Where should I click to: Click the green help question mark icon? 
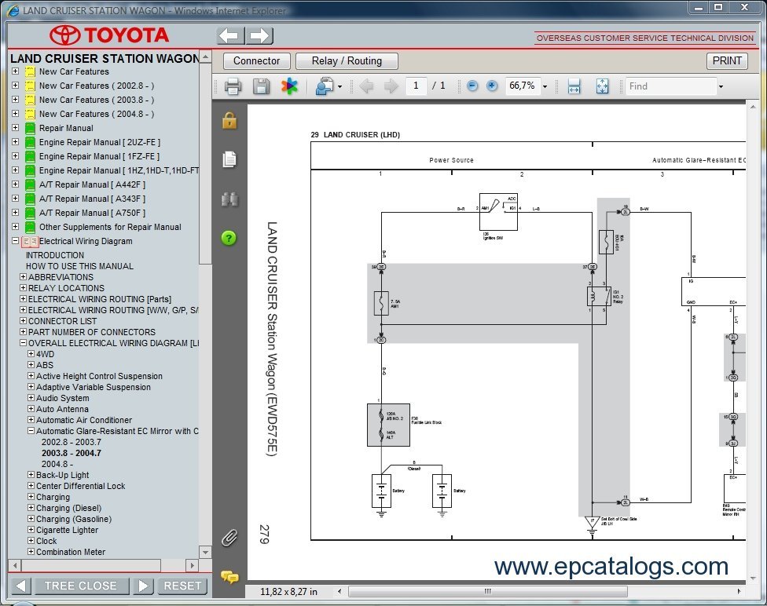click(229, 238)
